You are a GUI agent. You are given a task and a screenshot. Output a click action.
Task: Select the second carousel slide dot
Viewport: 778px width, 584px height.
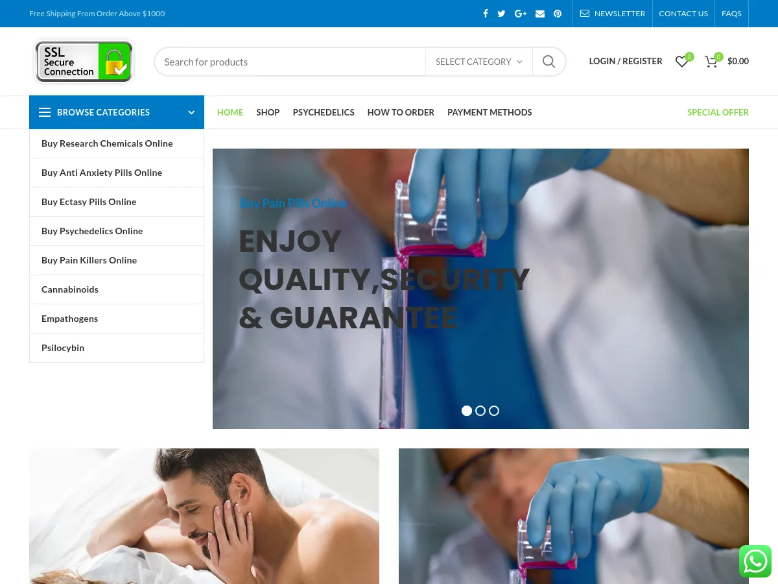[480, 411]
